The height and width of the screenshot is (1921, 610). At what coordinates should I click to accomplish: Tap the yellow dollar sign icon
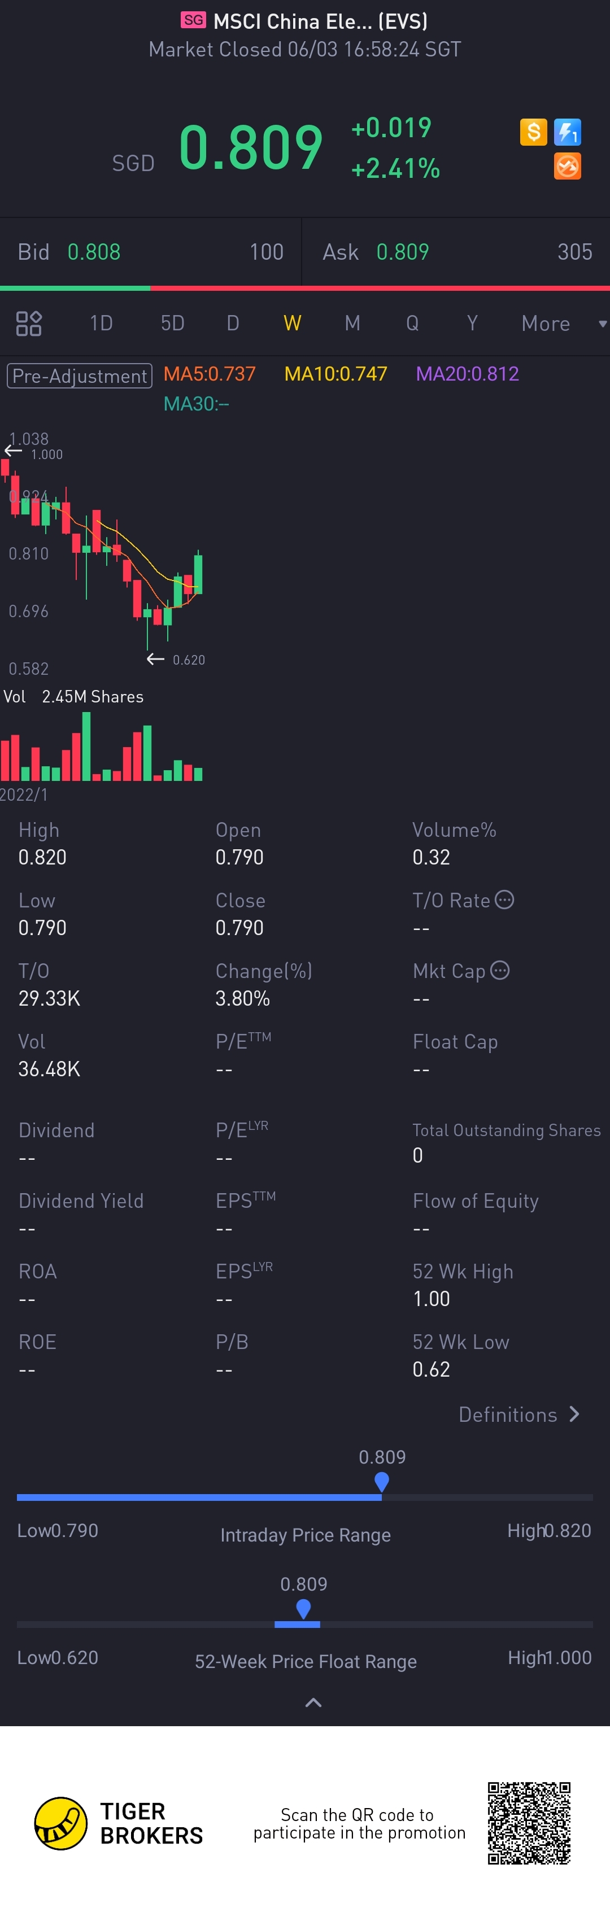(x=533, y=132)
